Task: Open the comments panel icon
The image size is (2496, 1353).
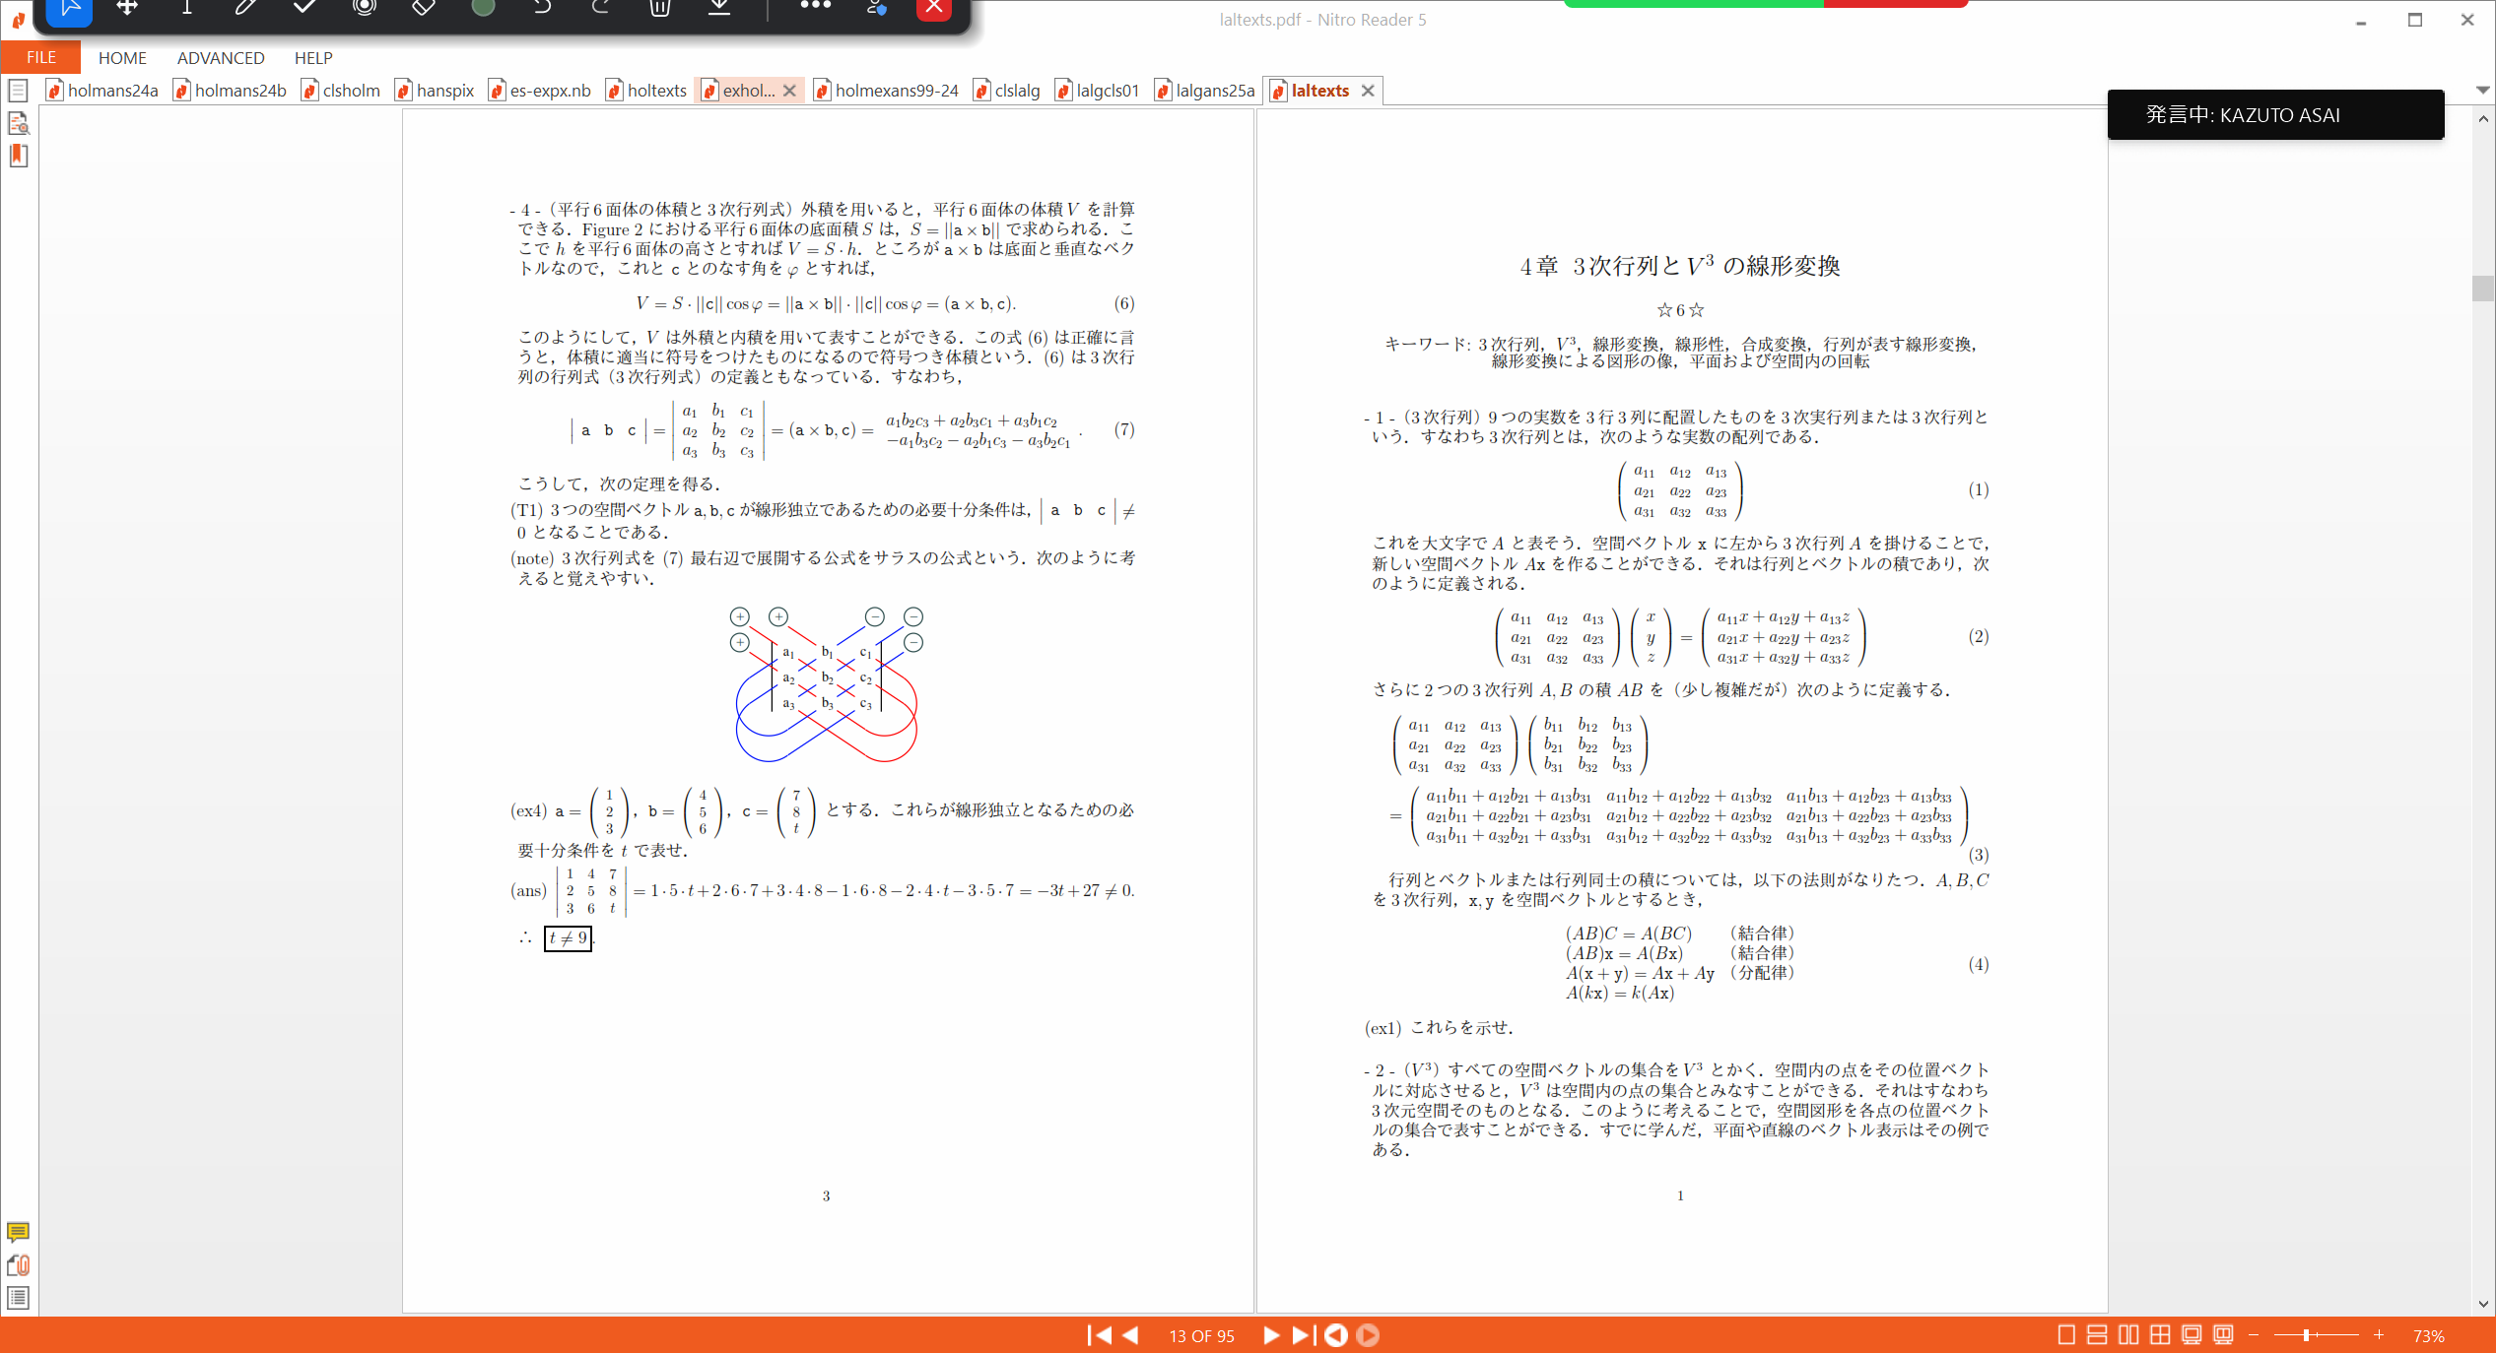Action: point(18,1232)
